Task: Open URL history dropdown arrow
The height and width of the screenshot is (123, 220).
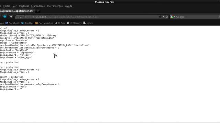Action: [164, 17]
